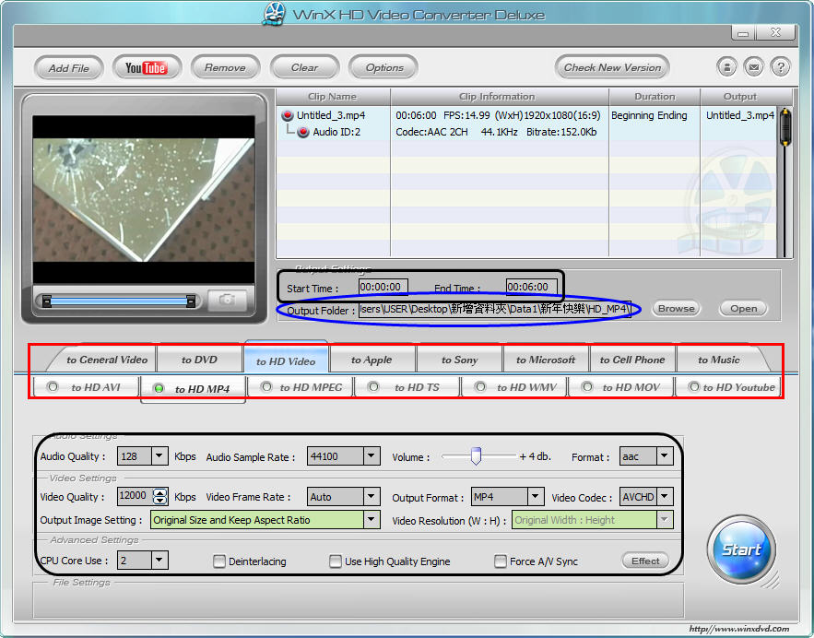Open the Audio Sample Rate dropdown
814x638 pixels.
click(371, 456)
